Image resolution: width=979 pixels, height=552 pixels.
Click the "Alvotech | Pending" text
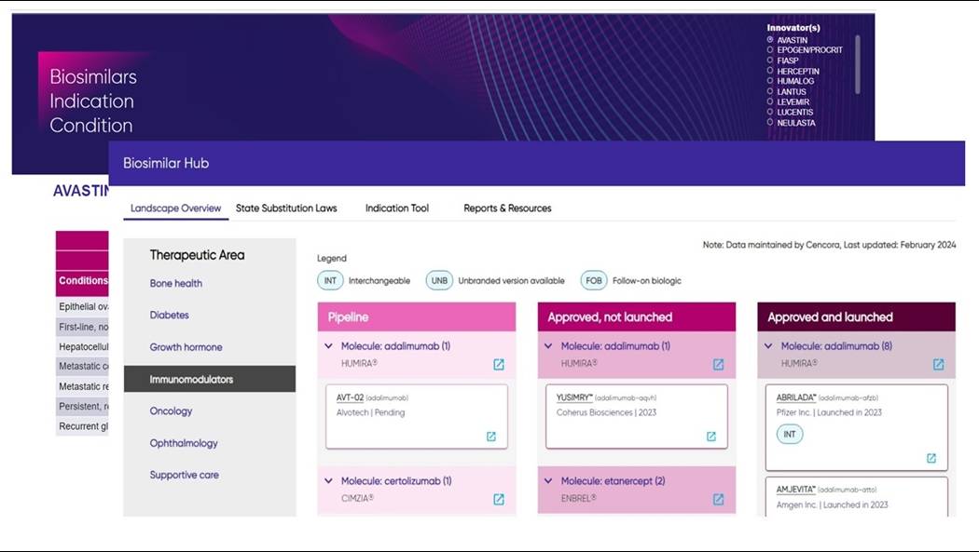(x=371, y=412)
